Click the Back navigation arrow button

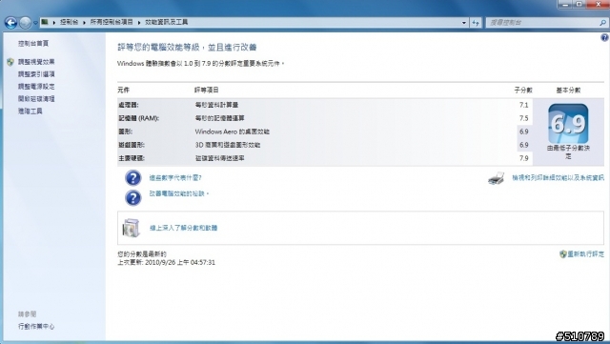coord(10,23)
